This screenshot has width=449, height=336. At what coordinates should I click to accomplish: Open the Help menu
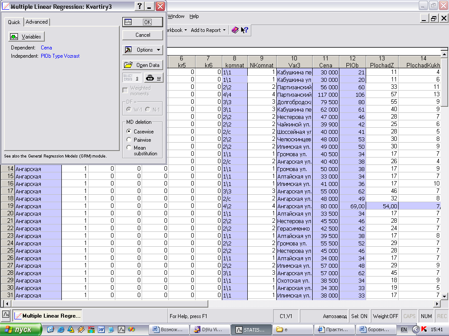pyautogui.click(x=194, y=16)
